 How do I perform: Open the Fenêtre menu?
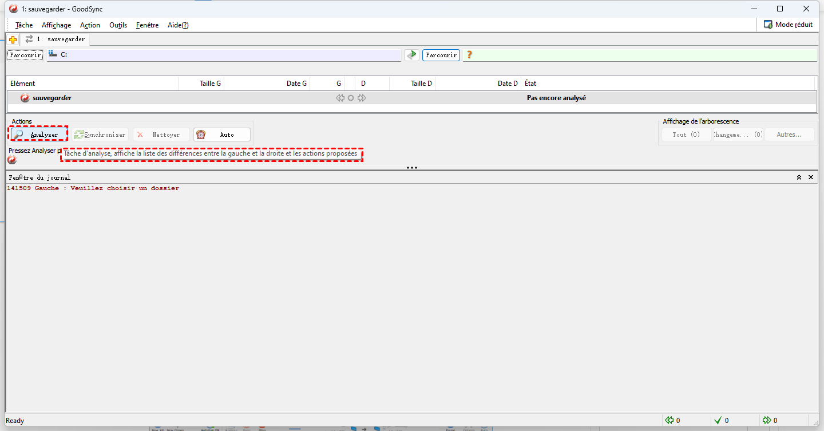pyautogui.click(x=147, y=25)
